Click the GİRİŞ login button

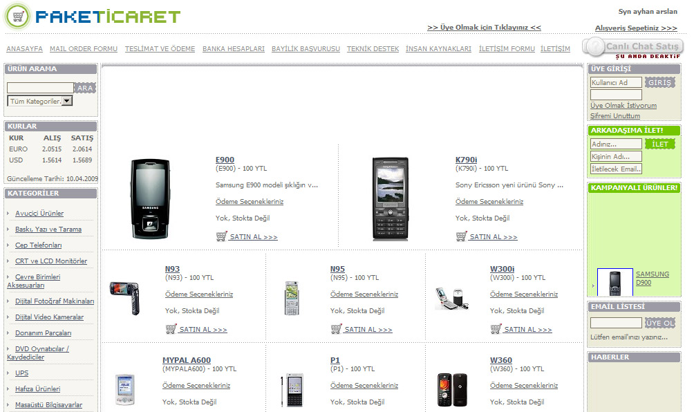pos(659,82)
